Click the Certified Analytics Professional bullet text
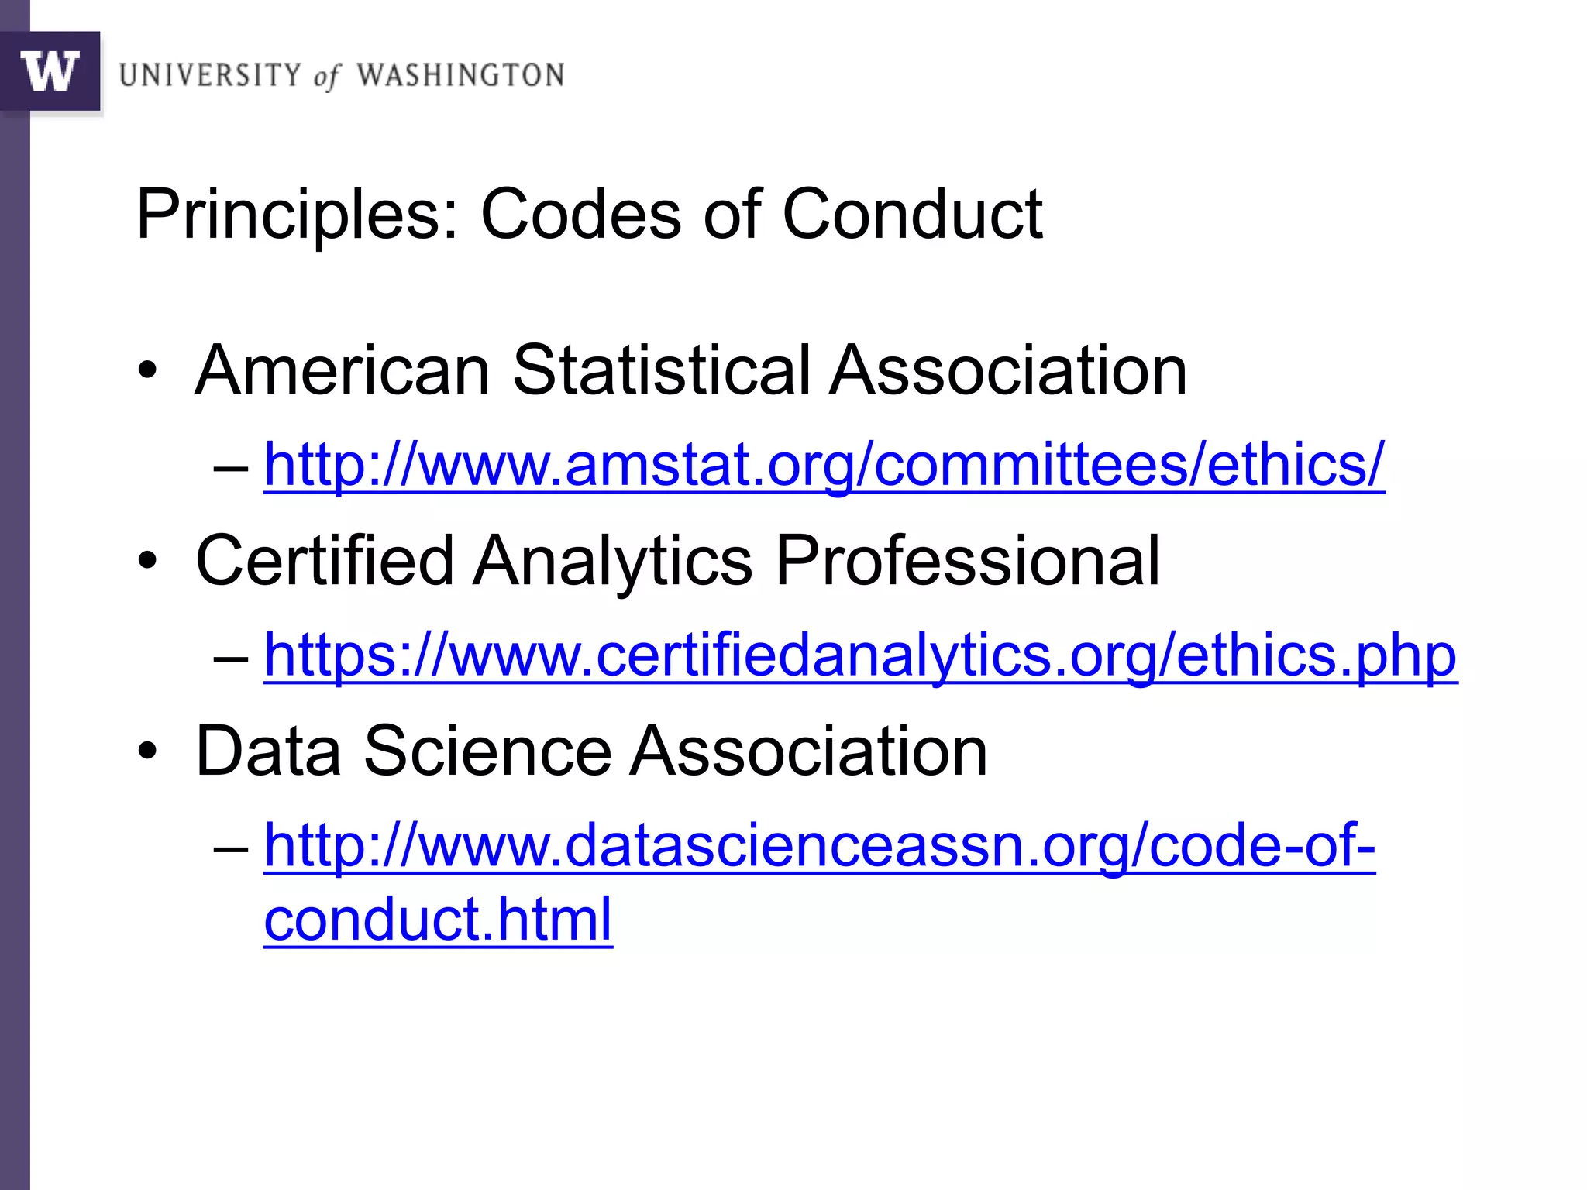Image resolution: width=1587 pixels, height=1190 pixels. [677, 560]
